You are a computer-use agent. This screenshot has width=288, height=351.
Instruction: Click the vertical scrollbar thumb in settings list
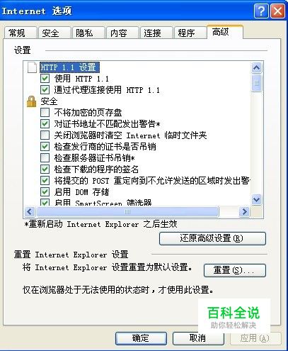point(256,83)
